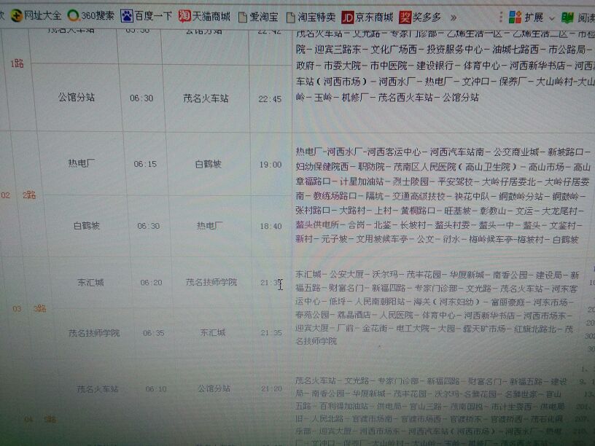Select the 2路 route label
This screenshot has width=595, height=446.
click(x=29, y=195)
